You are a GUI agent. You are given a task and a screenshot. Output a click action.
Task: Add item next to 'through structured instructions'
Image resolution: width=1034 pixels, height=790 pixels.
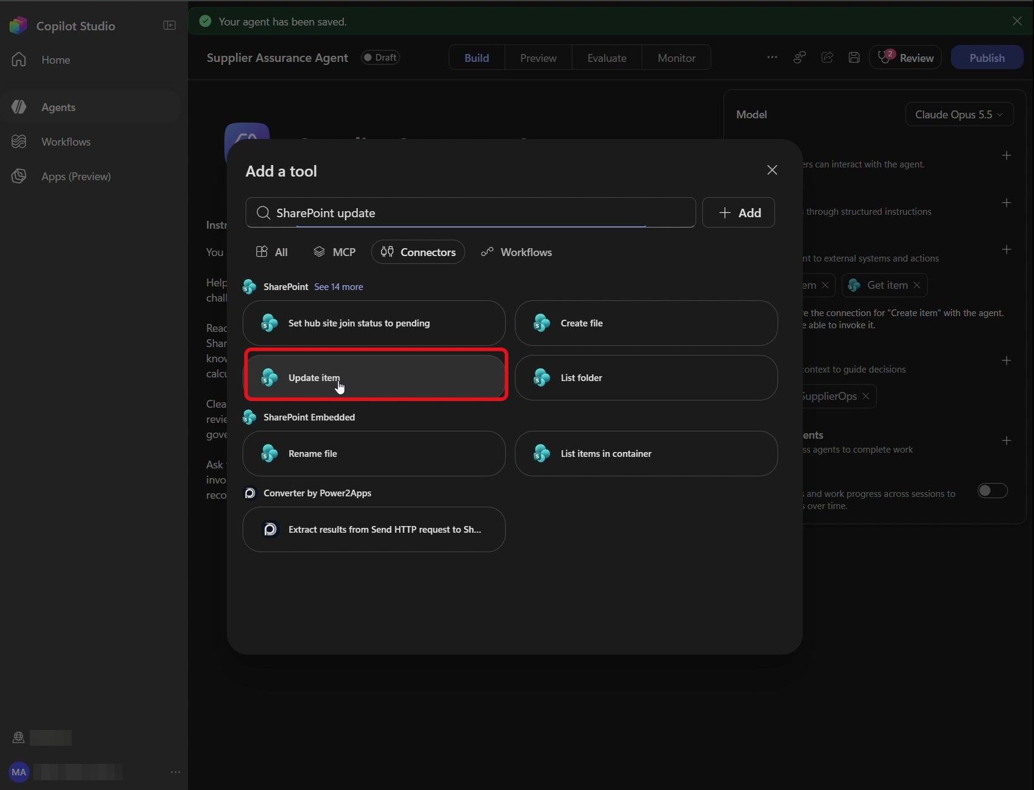pos(1006,203)
